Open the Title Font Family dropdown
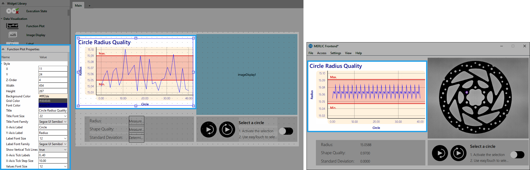This screenshot has height=170, width=530. point(65,122)
